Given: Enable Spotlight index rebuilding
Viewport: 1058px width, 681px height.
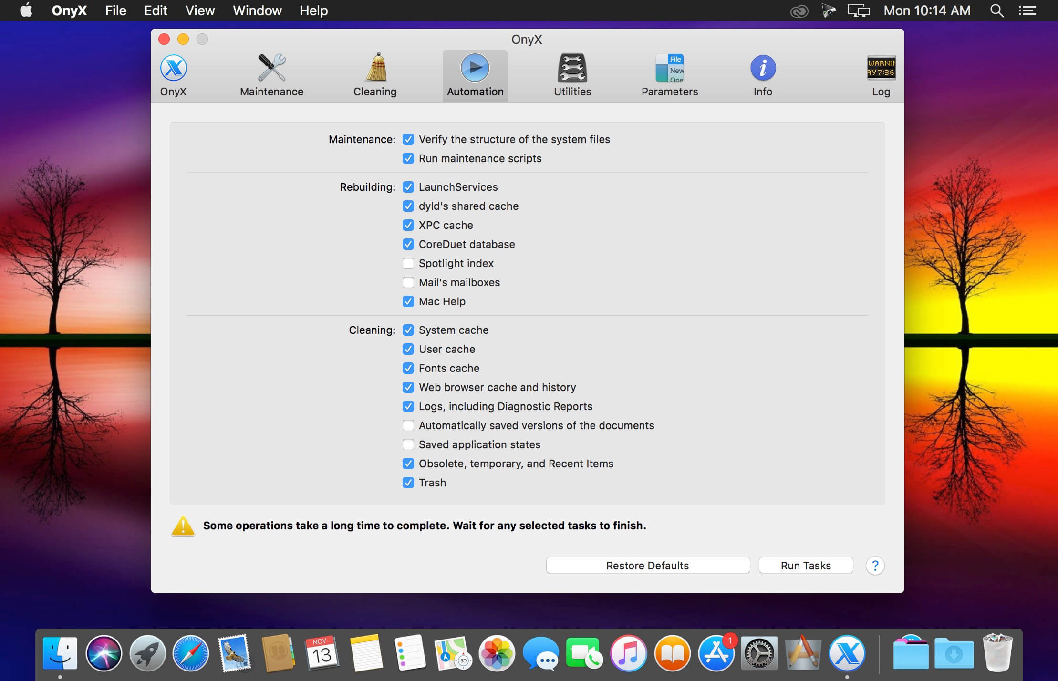Looking at the screenshot, I should click(408, 263).
